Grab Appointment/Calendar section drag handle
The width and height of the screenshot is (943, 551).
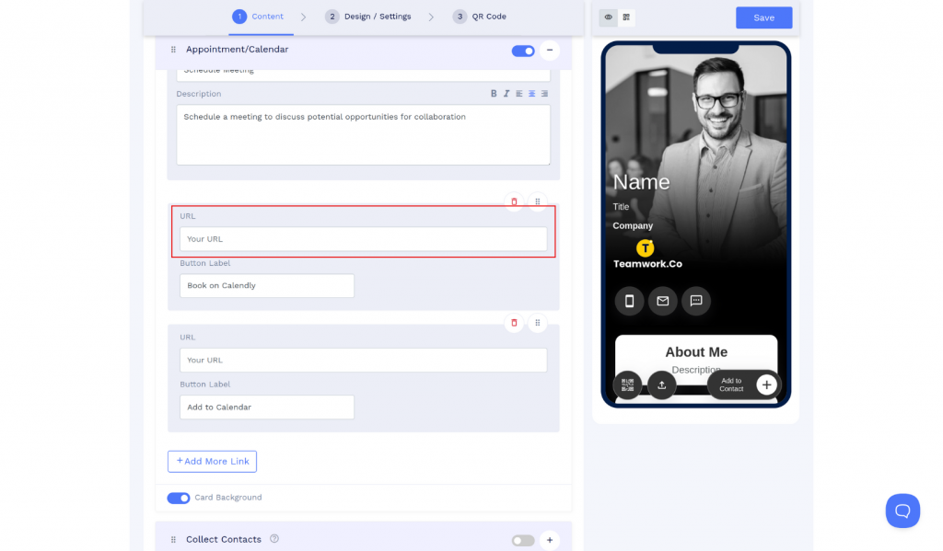point(173,50)
